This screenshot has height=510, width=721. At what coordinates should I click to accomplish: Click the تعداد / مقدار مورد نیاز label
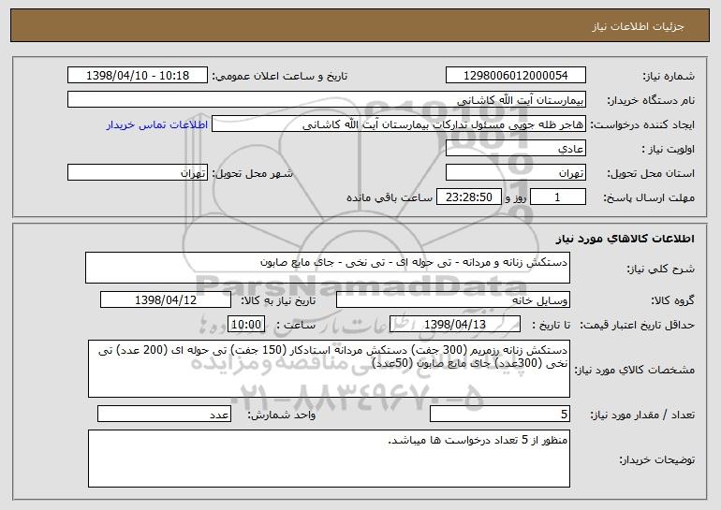[x=642, y=415]
